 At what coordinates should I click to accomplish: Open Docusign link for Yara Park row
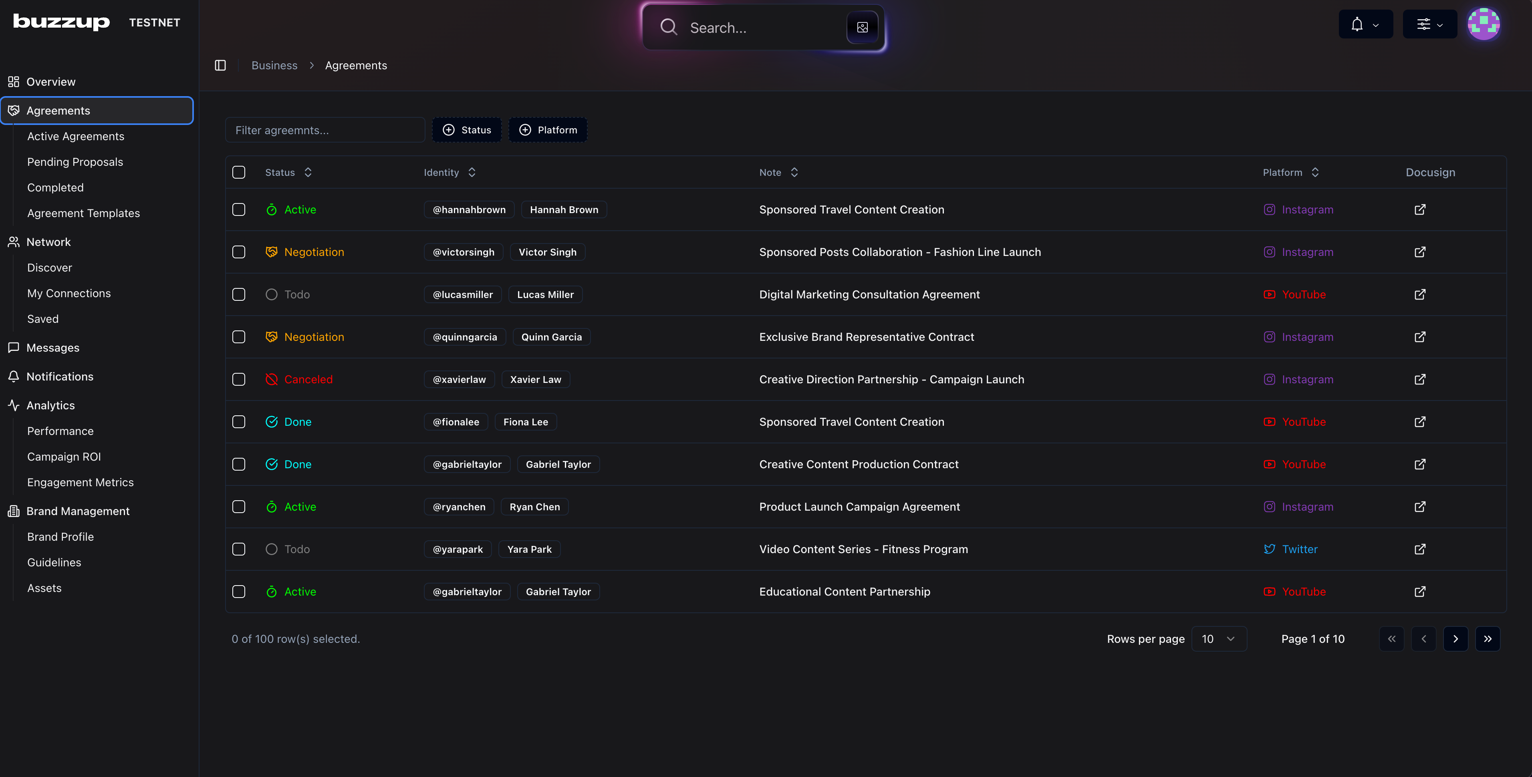pos(1419,549)
